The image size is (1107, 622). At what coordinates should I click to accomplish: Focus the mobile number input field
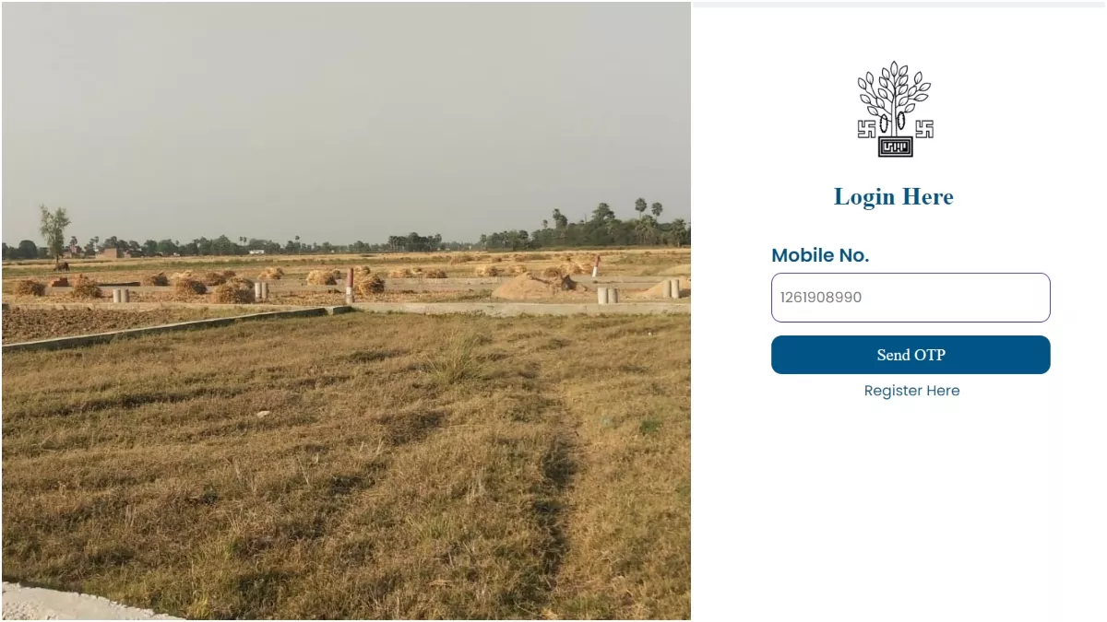[911, 298]
